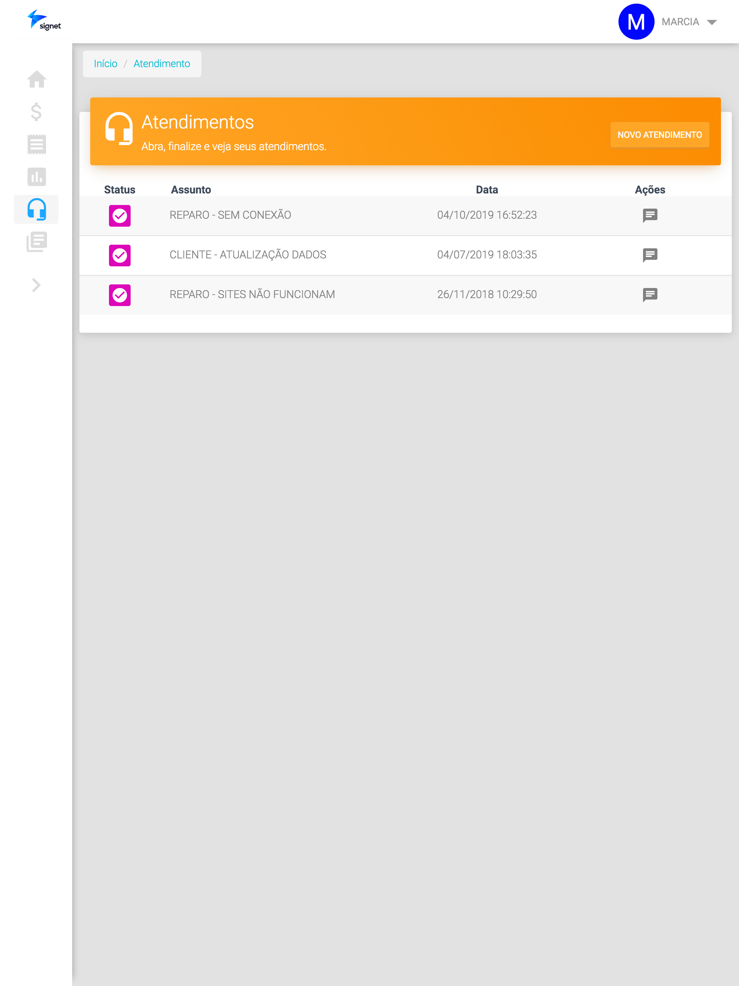Click the MARCIA username label
This screenshot has width=739, height=986.
tap(680, 22)
